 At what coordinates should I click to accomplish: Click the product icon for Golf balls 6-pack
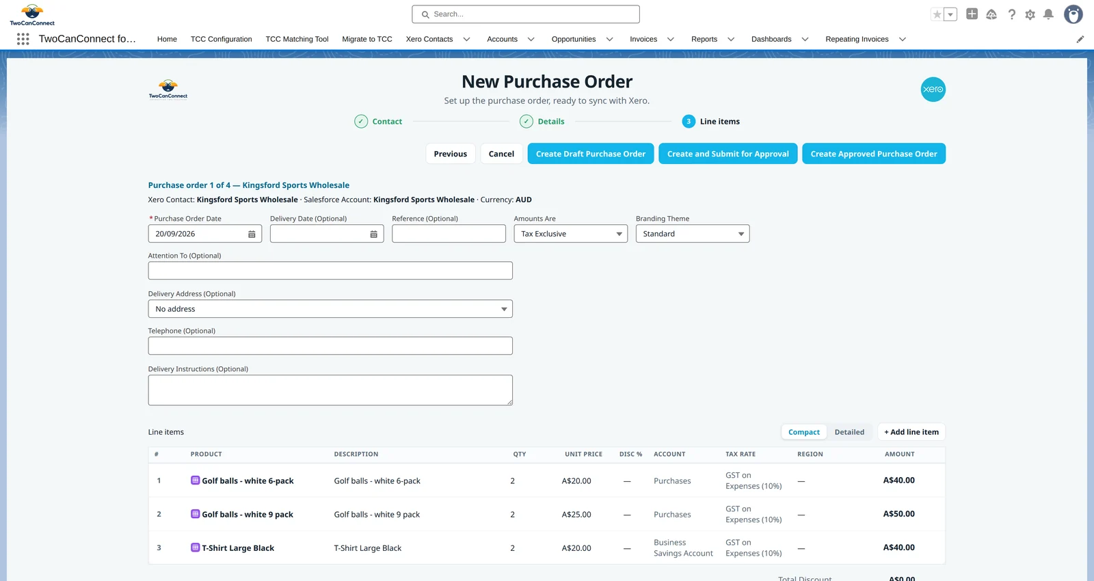point(195,481)
